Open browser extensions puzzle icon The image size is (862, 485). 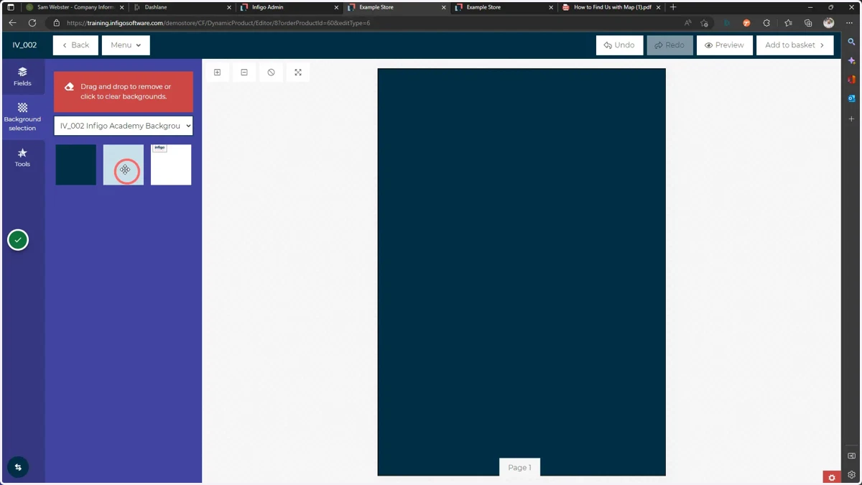[766, 23]
